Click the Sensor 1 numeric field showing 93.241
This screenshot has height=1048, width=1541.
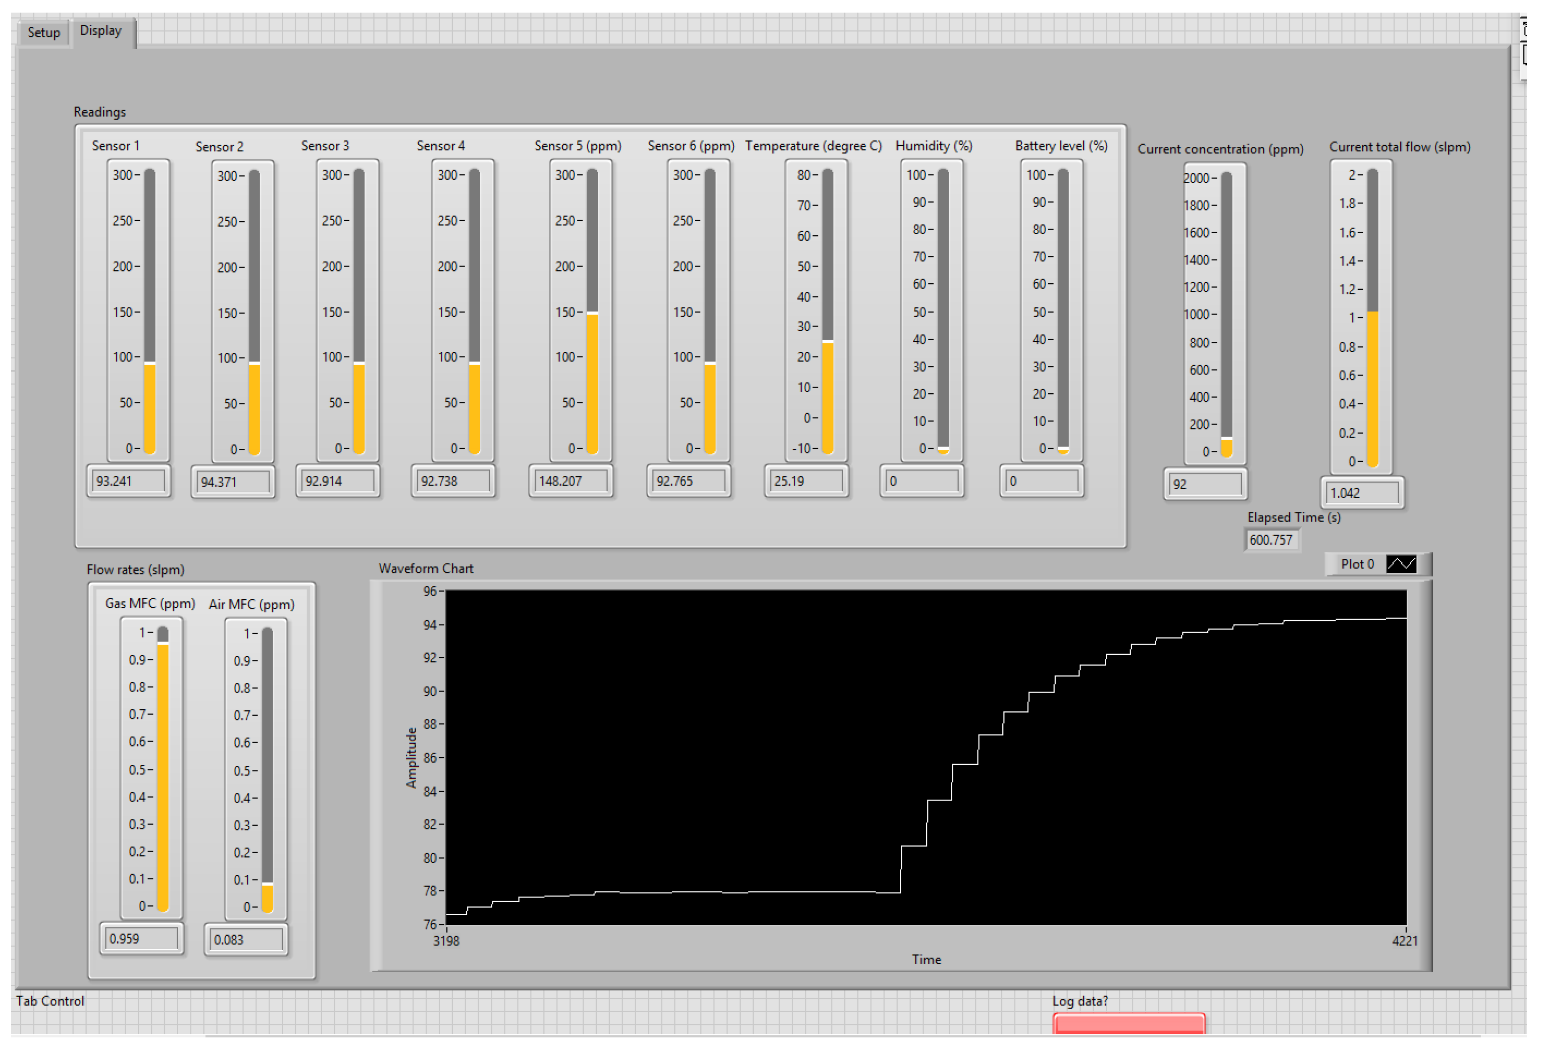click(x=129, y=481)
